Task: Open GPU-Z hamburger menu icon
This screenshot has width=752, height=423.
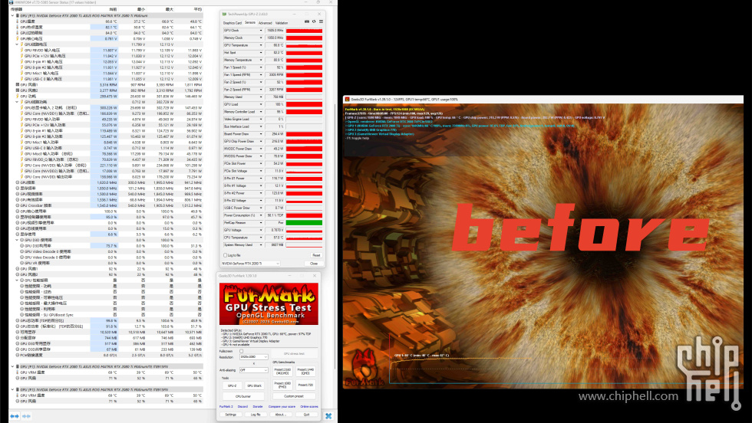Action: click(321, 21)
